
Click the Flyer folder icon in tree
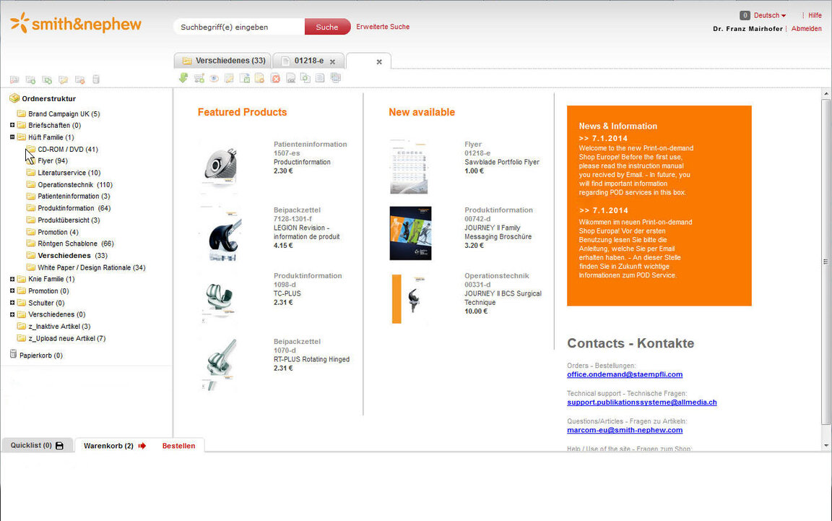coord(31,161)
